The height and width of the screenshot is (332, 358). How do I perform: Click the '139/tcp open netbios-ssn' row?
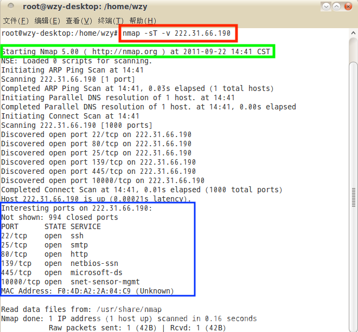[60, 263]
